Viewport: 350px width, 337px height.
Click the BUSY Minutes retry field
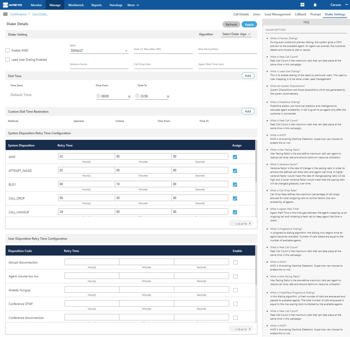pyautogui.click(x=143, y=184)
